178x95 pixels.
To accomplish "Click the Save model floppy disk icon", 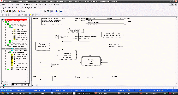I will click(x=10, y=11).
